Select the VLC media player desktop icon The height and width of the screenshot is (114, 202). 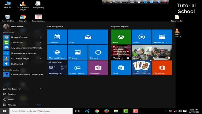[x=23, y=6]
